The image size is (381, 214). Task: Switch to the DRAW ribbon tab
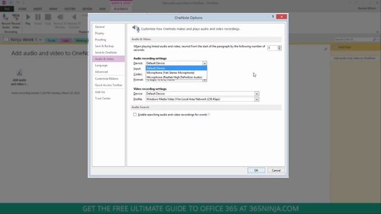(53, 9)
